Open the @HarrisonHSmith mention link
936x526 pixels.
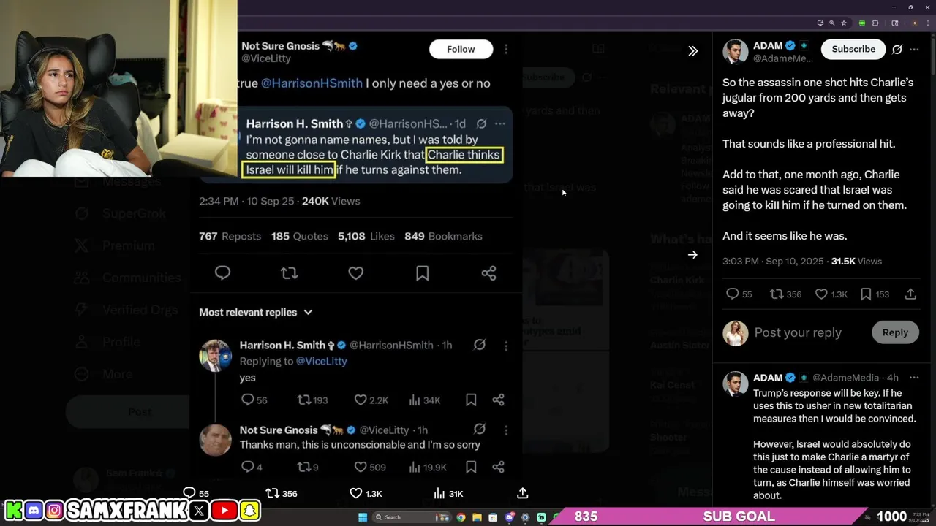312,83
